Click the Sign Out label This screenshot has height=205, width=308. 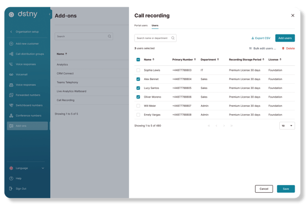(x=21, y=189)
